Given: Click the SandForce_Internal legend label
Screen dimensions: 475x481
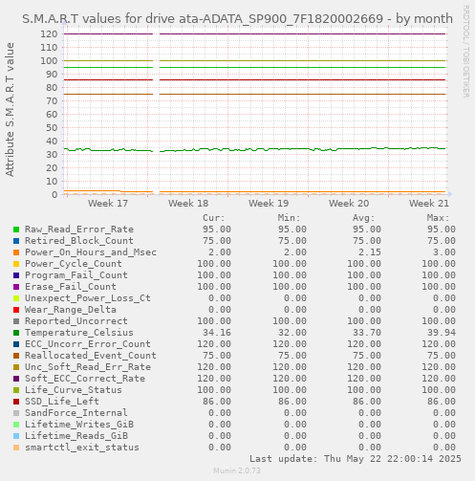Looking at the screenshot, I should tap(76, 413).
